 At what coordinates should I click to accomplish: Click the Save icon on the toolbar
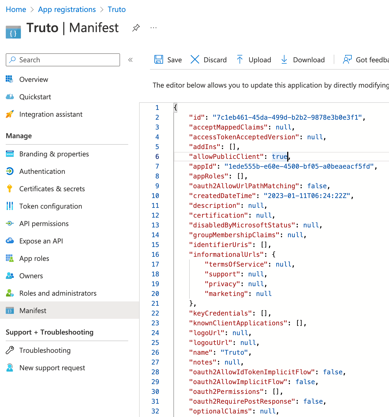[159, 60]
